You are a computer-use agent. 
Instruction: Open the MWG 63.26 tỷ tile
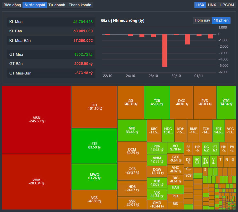(94, 176)
